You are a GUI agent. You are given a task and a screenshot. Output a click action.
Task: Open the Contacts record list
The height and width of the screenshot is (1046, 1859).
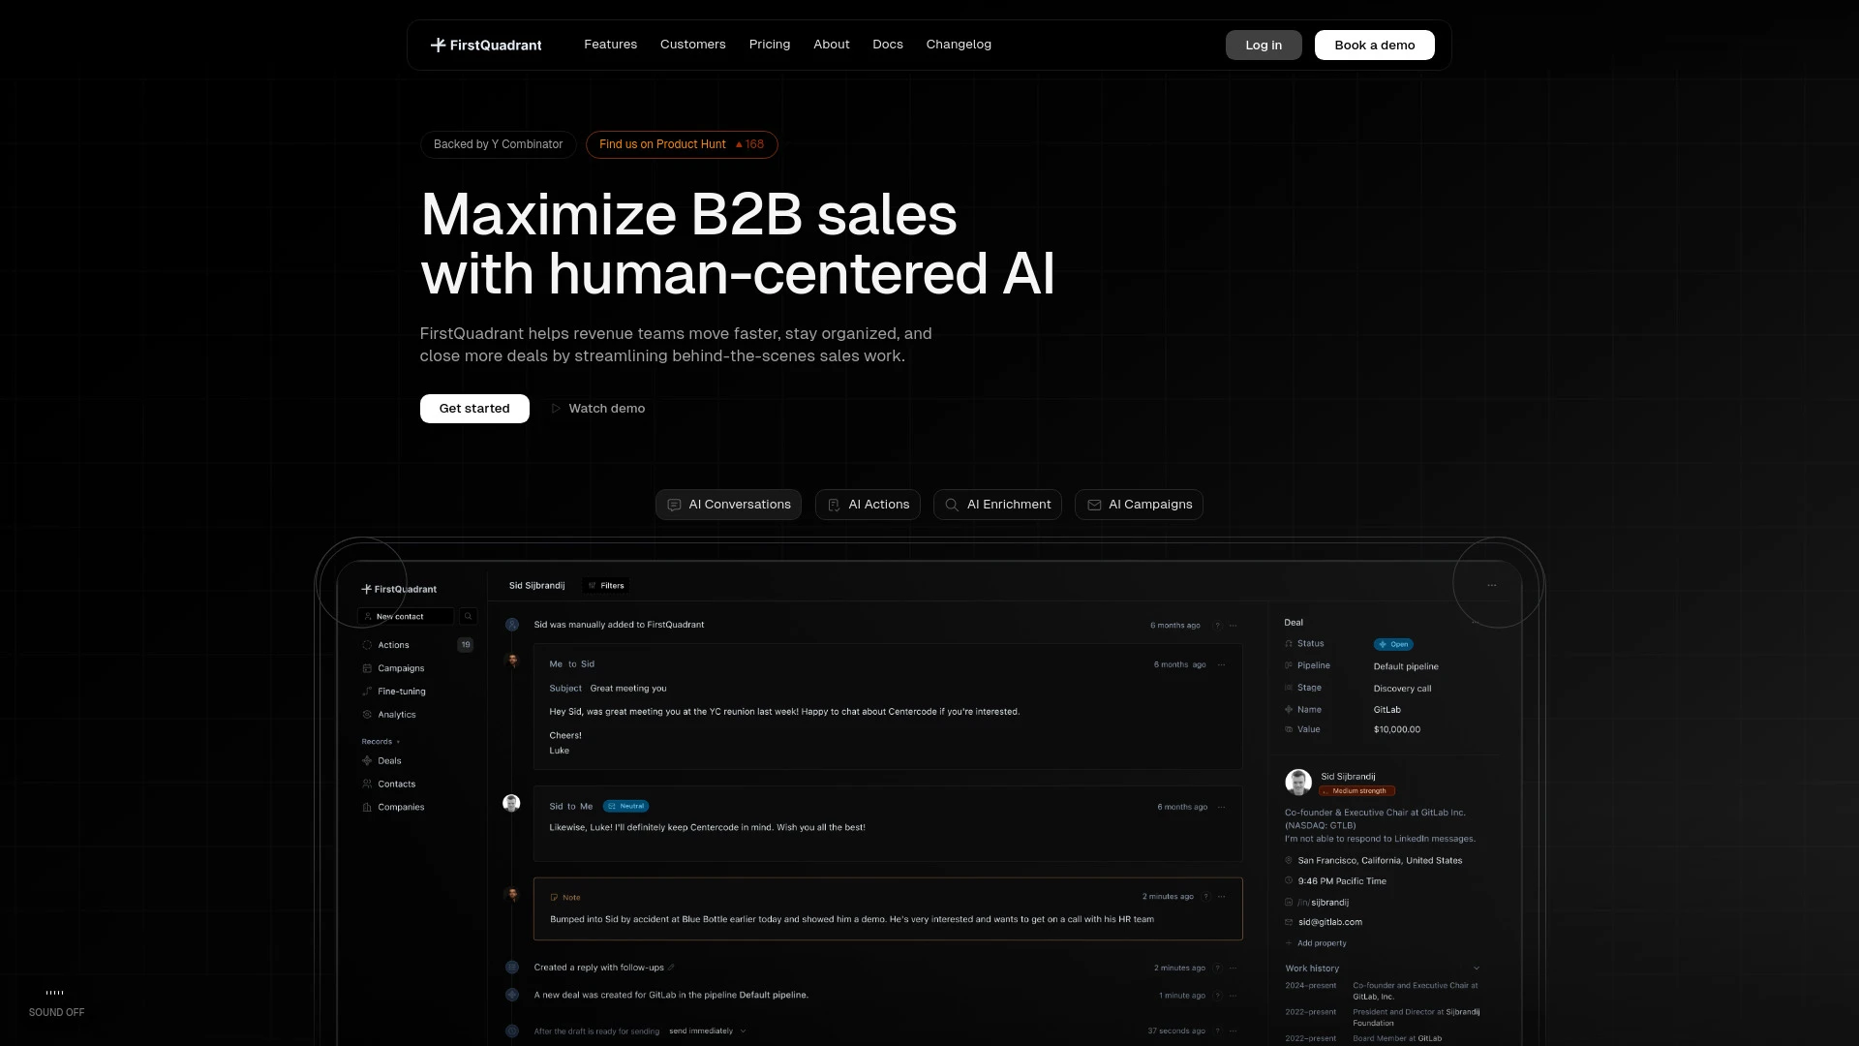(396, 784)
